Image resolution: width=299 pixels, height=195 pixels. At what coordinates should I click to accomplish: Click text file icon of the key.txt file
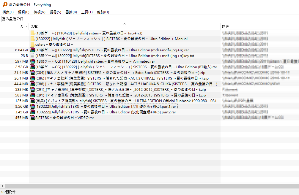(x=32, y=56)
